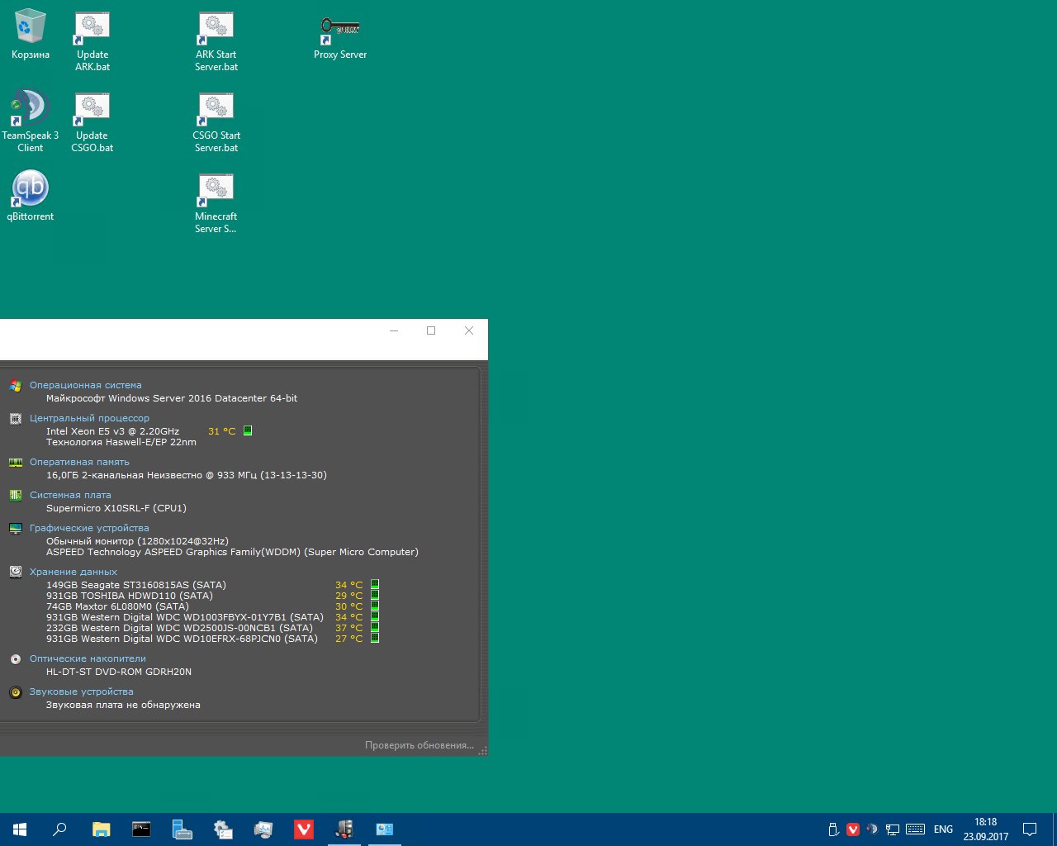Click the network tray icon
Image resolution: width=1057 pixels, height=846 pixels.
point(893,829)
